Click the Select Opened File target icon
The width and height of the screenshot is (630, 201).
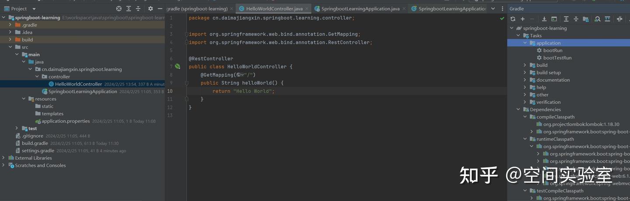[x=119, y=9]
